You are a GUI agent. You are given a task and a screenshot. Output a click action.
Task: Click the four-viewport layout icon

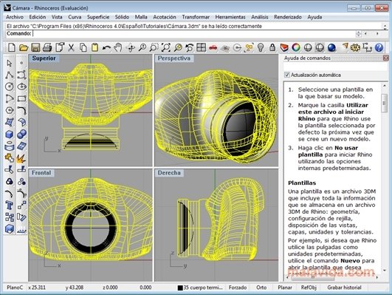(x=202, y=47)
